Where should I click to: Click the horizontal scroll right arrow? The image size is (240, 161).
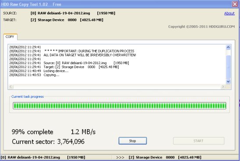click(223, 86)
